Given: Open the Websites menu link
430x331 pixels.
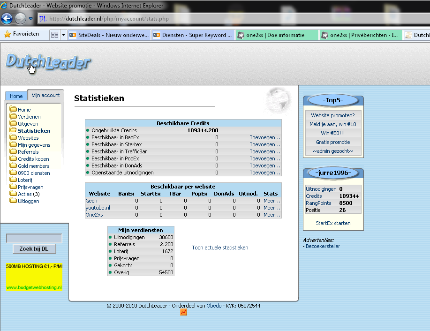Looking at the screenshot, I should pyautogui.click(x=28, y=138).
